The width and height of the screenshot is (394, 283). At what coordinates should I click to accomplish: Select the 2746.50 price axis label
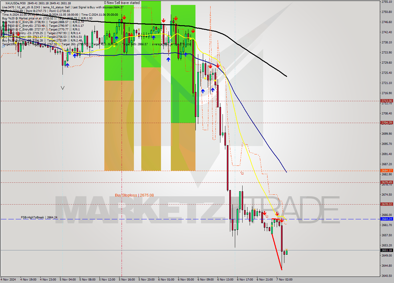(x=387, y=22)
